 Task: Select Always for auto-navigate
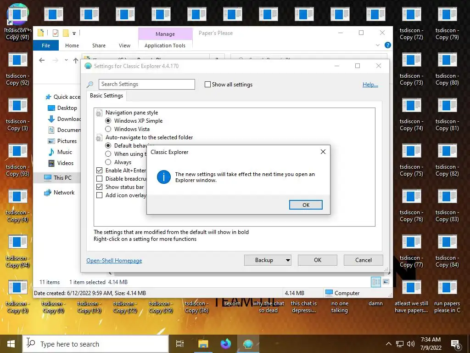pos(118,162)
